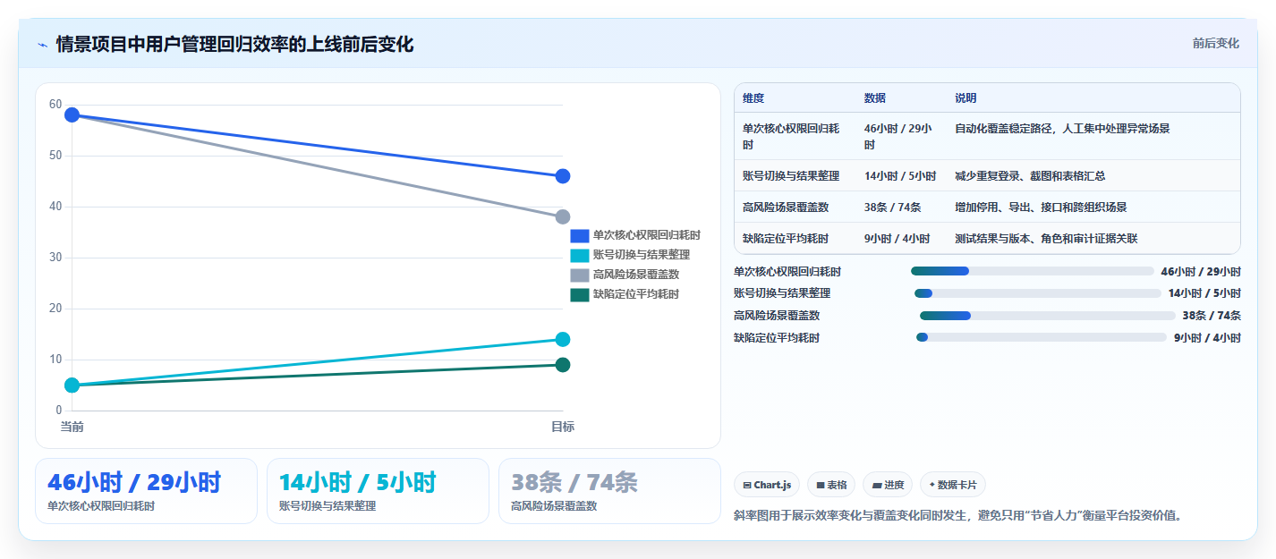Click the footnote text about 斜率图
Screen dimensions: 1276x559
957,516
